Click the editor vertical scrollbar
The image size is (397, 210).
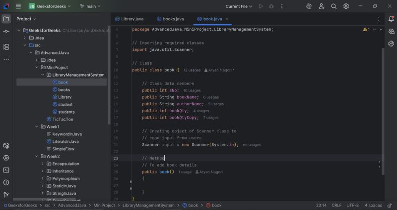tap(383, 111)
